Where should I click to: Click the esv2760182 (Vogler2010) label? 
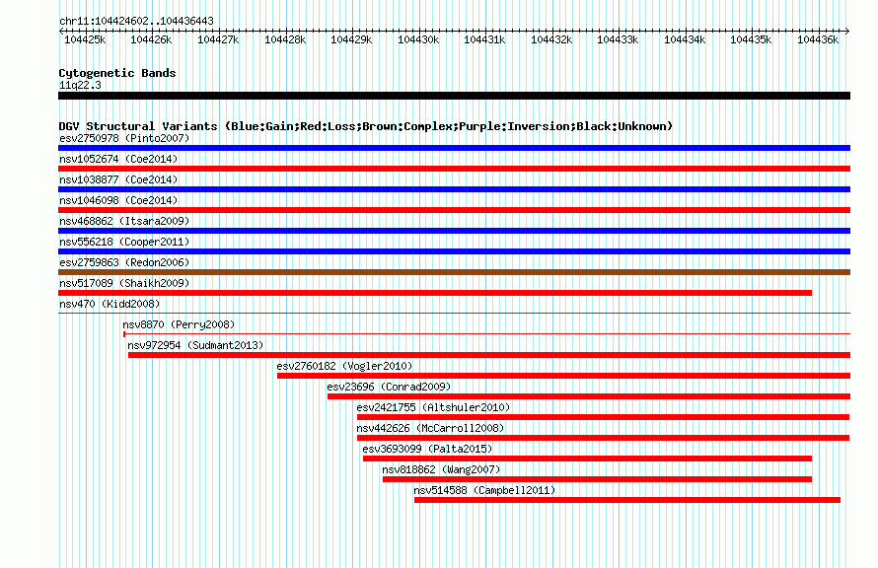tap(344, 366)
